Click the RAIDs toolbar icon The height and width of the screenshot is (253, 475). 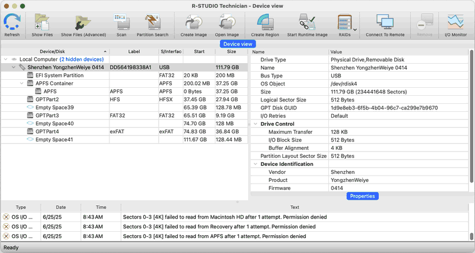[345, 22]
